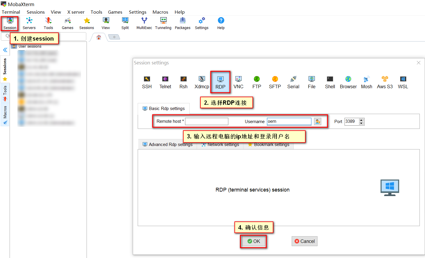Collapse the sidebar with the double-arrow
This screenshot has width=425, height=258.
(5, 50)
